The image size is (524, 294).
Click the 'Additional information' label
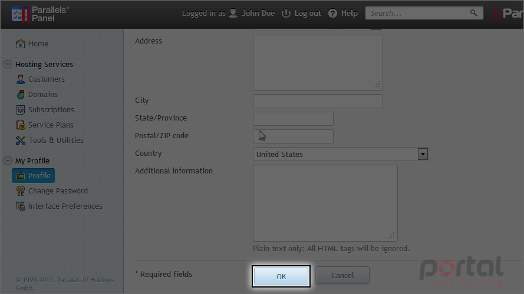174,171
